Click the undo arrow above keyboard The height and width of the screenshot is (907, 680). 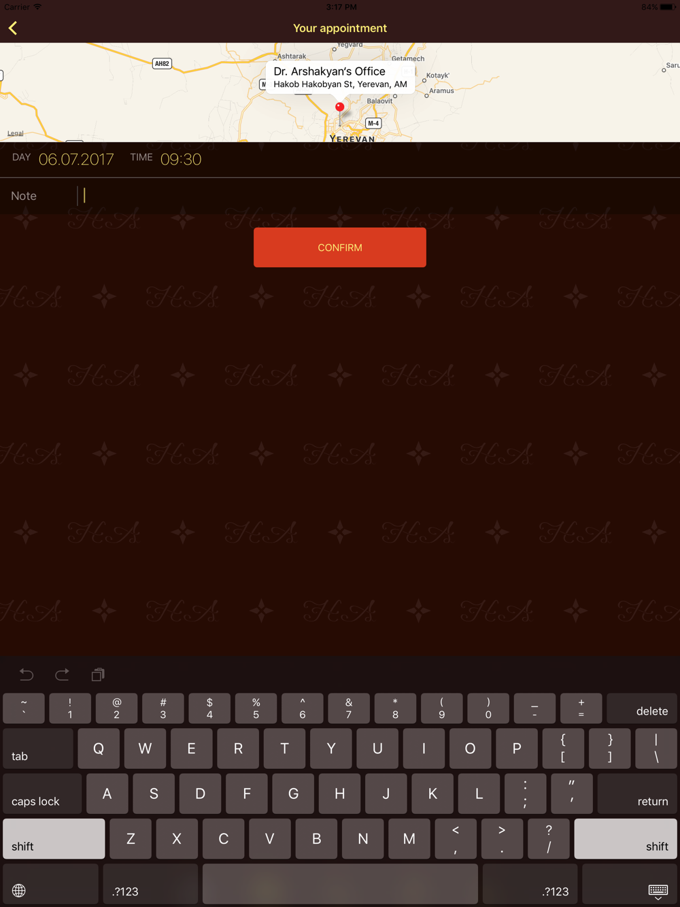pos(27,674)
